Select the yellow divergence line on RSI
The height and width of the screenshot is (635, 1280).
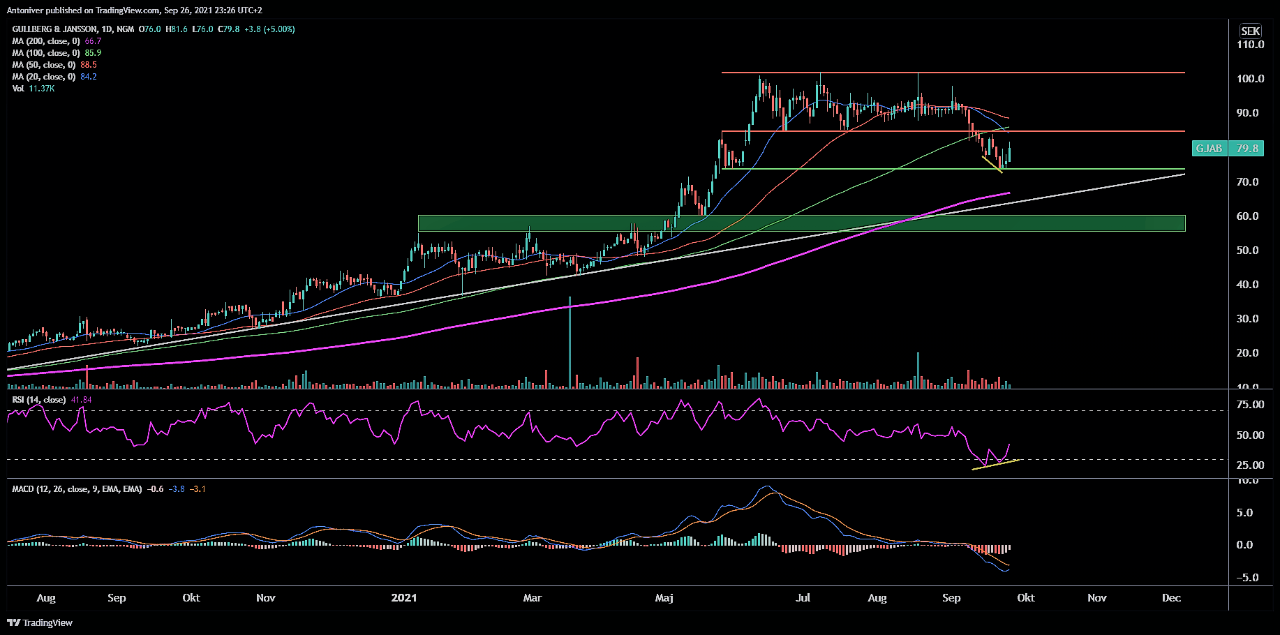point(995,465)
